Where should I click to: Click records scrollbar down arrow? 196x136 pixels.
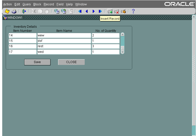click(x=123, y=52)
